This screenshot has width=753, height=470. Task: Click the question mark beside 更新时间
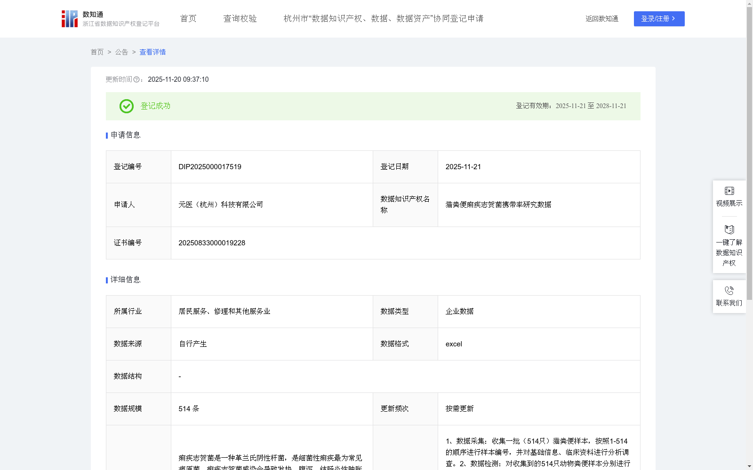tap(136, 79)
